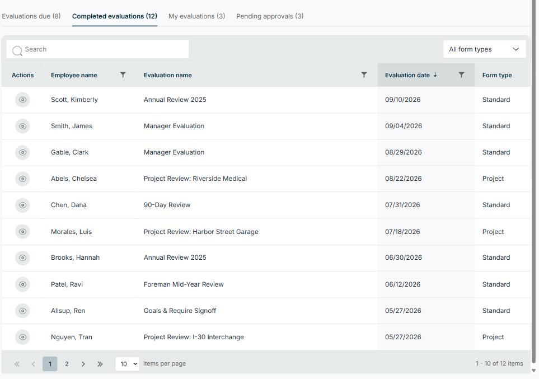Image resolution: width=539 pixels, height=379 pixels.
Task: Filter the Evaluation name column
Action: (364, 75)
